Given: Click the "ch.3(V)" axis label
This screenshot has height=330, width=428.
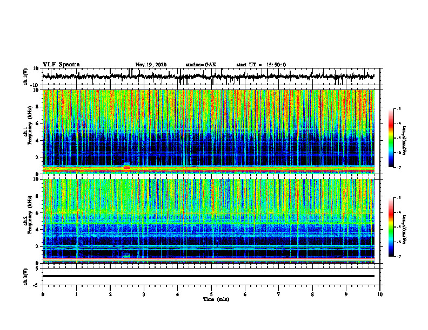Looking at the screenshot, I should coord(26,277).
